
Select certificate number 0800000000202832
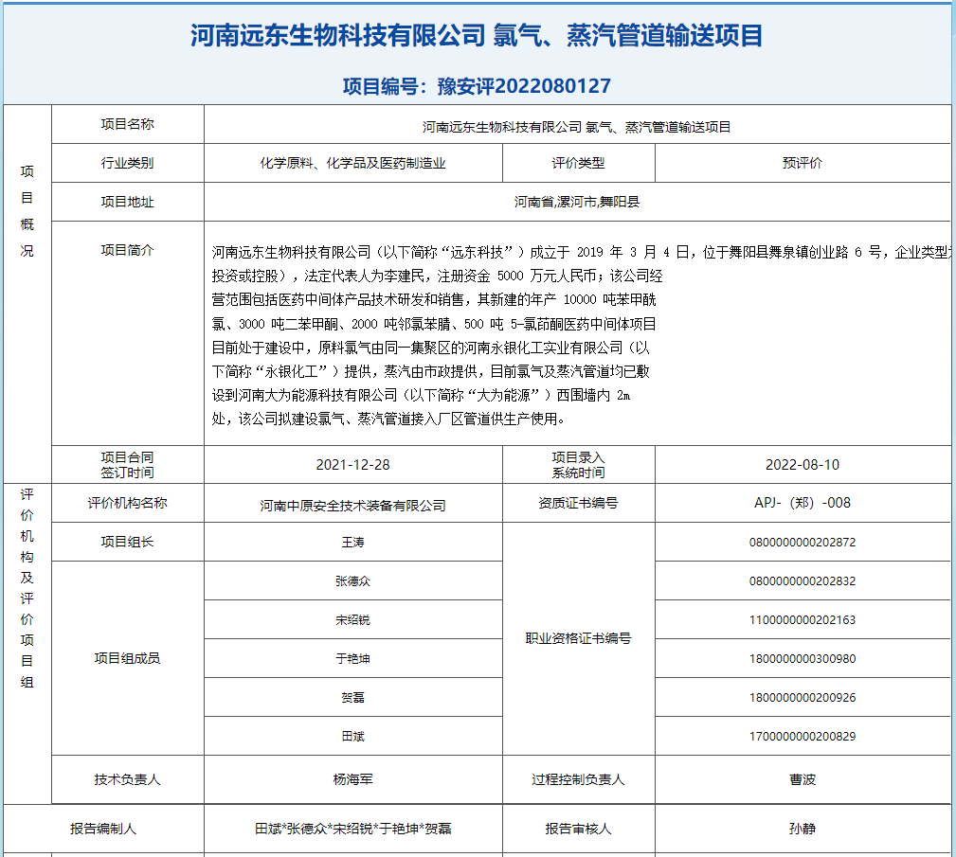pos(803,580)
